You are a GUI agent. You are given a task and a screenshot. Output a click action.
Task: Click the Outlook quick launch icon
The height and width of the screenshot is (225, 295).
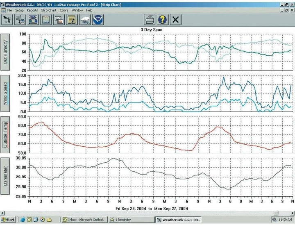point(29,220)
